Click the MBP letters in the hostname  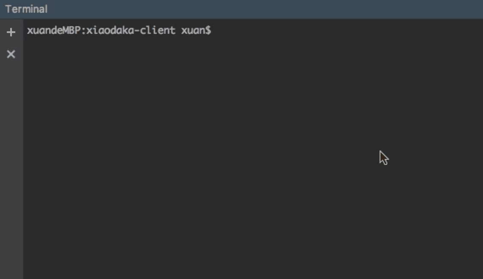point(72,30)
